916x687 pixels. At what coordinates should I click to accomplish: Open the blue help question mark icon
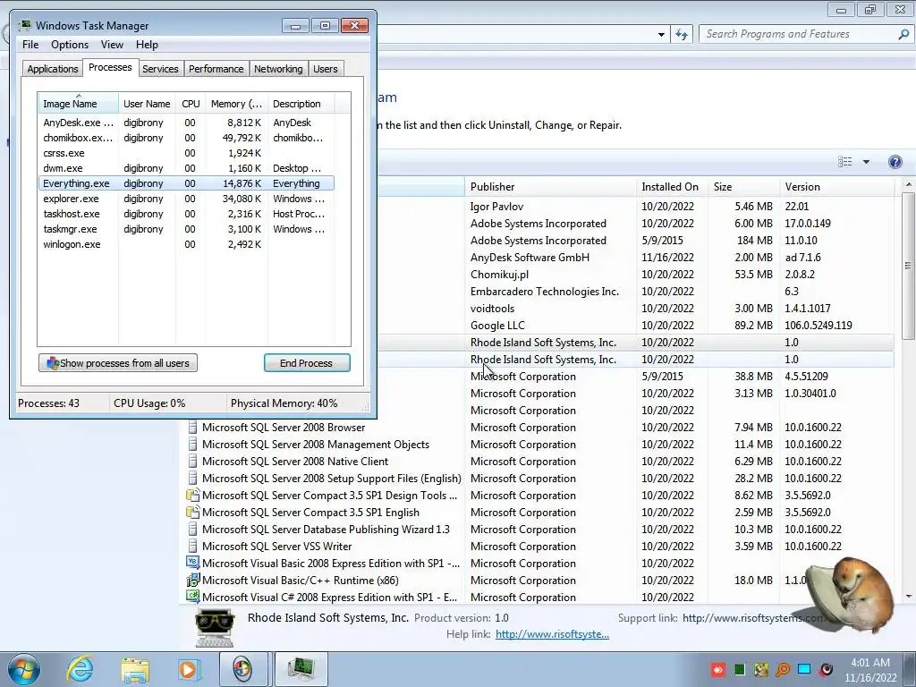895,162
